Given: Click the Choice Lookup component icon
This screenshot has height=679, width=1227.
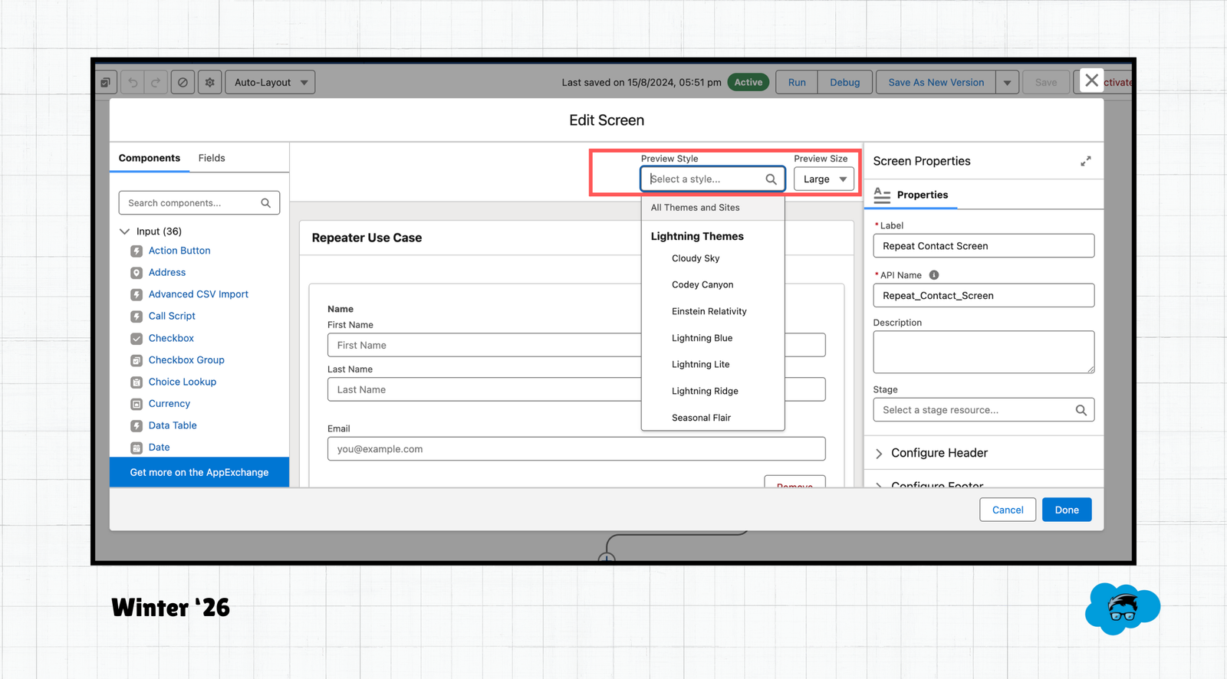Looking at the screenshot, I should point(137,382).
